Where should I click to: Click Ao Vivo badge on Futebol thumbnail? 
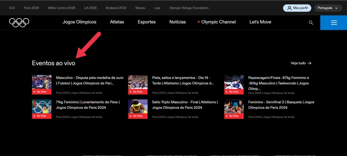(x=42, y=92)
